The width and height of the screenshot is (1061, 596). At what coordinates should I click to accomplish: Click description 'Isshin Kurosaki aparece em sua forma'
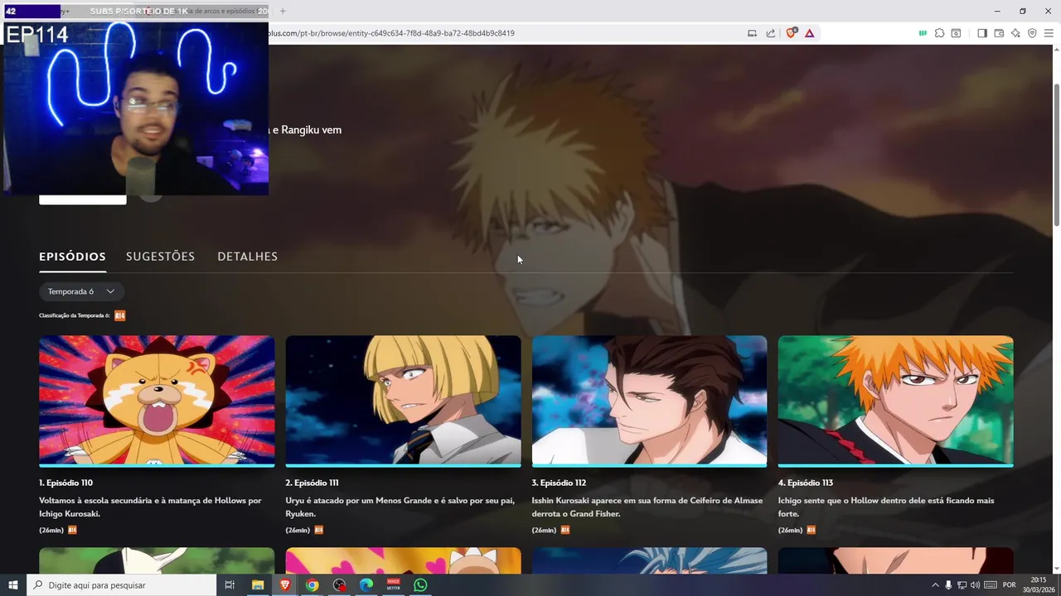pos(647,507)
